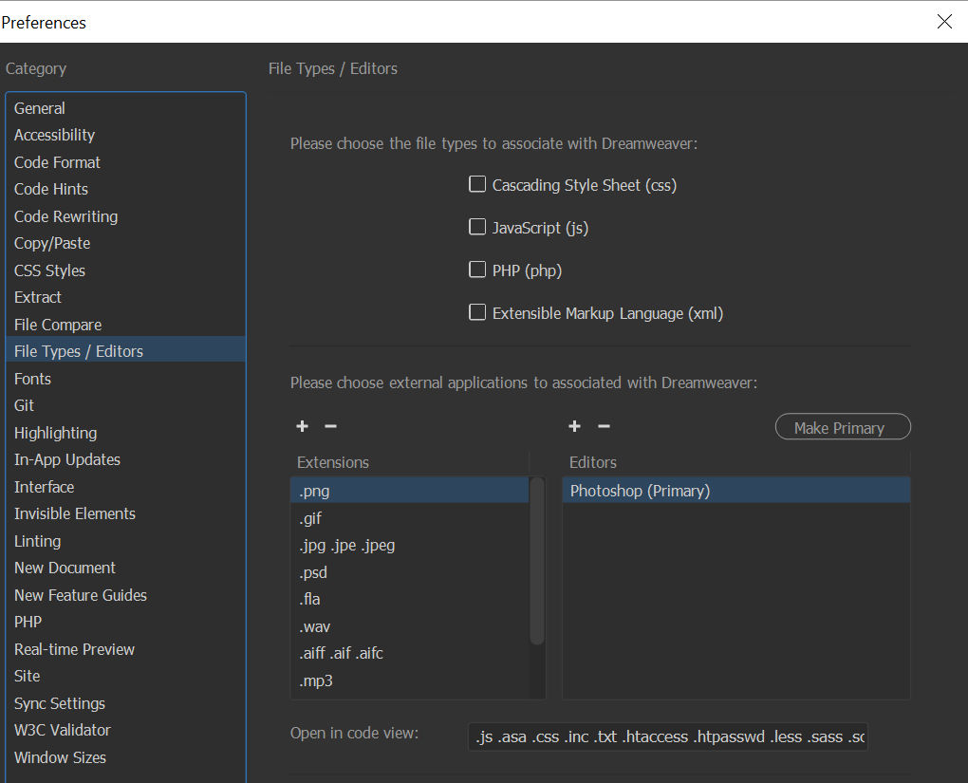Enable Cascading Style Sheet (css) association
This screenshot has width=968, height=783.
pyautogui.click(x=477, y=183)
